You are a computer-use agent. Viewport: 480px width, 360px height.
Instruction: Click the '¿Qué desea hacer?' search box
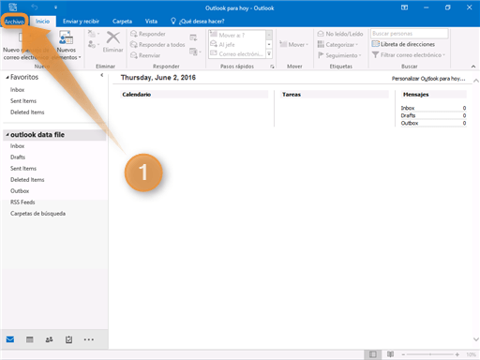click(x=198, y=22)
